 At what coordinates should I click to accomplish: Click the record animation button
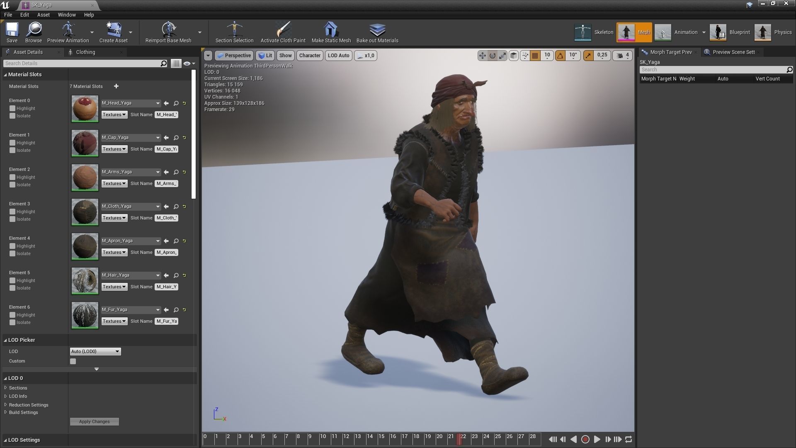click(585, 439)
